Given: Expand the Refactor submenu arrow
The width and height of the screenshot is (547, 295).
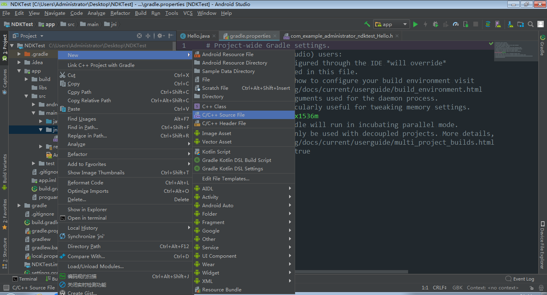Looking at the screenshot, I should point(189,154).
